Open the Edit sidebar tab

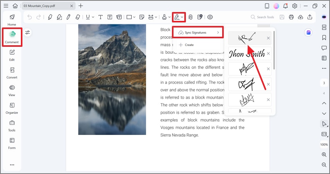pos(12,55)
